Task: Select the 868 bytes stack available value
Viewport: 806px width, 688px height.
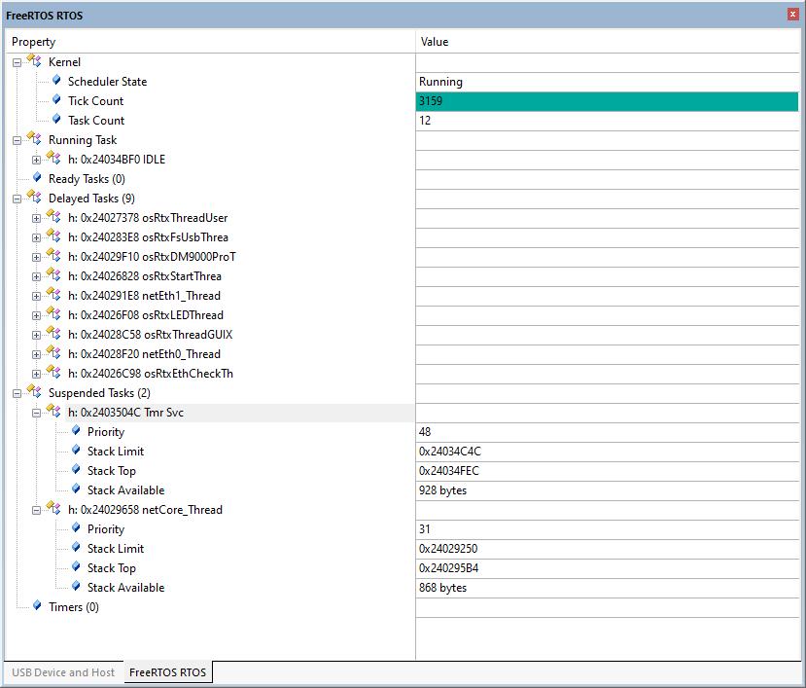Action: [x=607, y=588]
